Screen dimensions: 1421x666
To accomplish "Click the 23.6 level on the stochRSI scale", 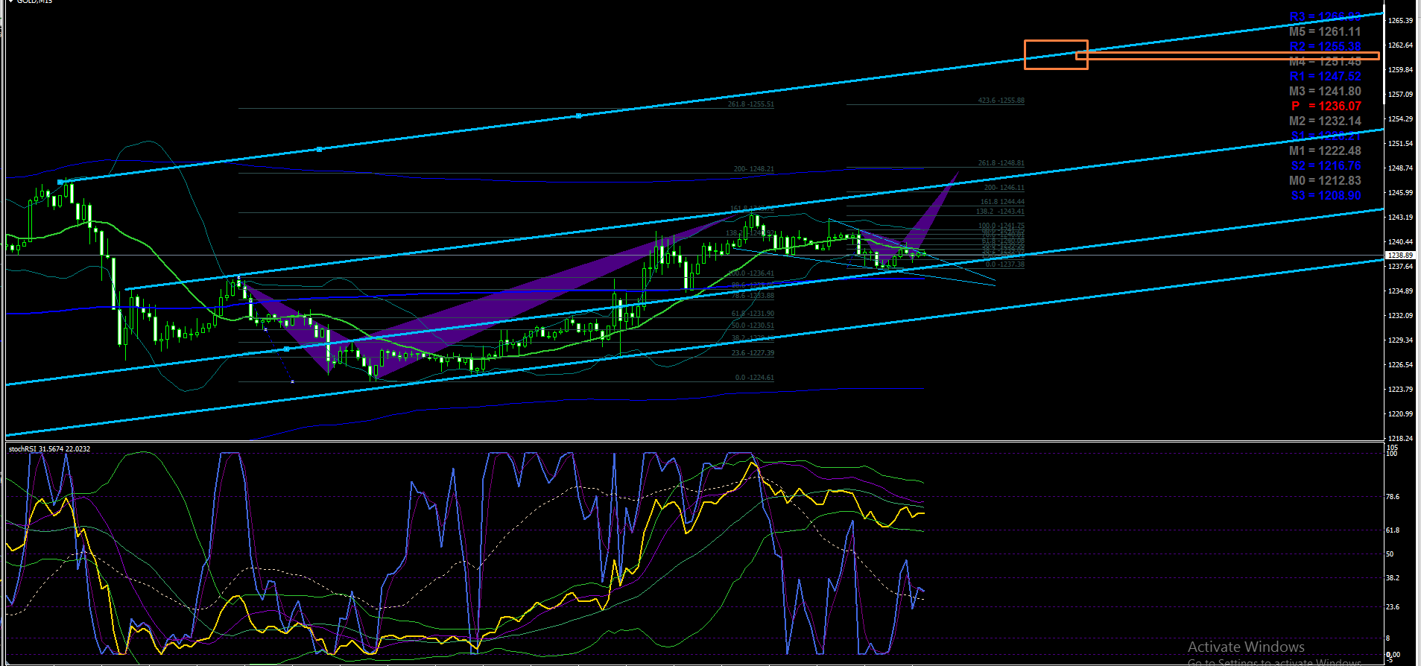I will (x=1393, y=607).
